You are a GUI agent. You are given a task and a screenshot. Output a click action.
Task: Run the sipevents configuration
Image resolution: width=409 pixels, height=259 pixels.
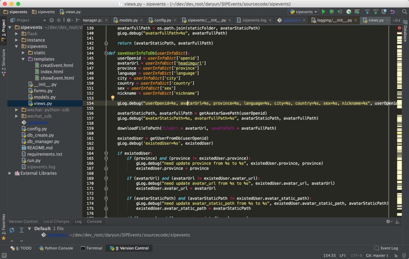tap(323, 11)
